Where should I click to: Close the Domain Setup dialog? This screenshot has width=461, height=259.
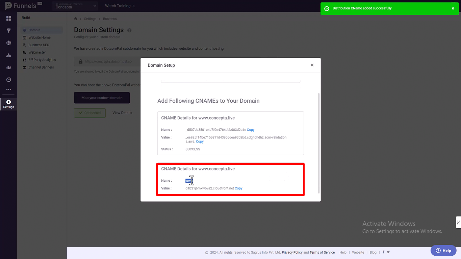point(312,65)
